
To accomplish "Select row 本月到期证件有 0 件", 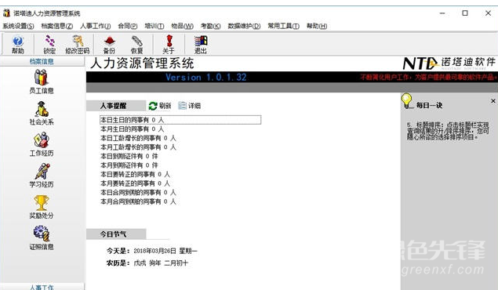I will click(x=129, y=165).
